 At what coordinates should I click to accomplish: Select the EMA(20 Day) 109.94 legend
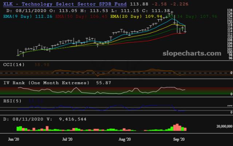[x=136, y=16]
